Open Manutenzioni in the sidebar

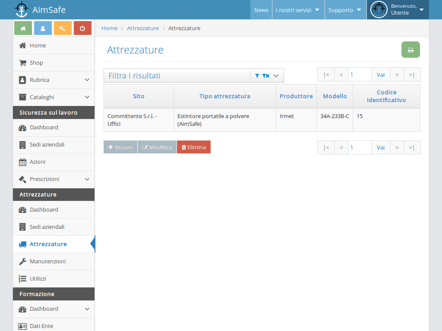click(x=54, y=262)
